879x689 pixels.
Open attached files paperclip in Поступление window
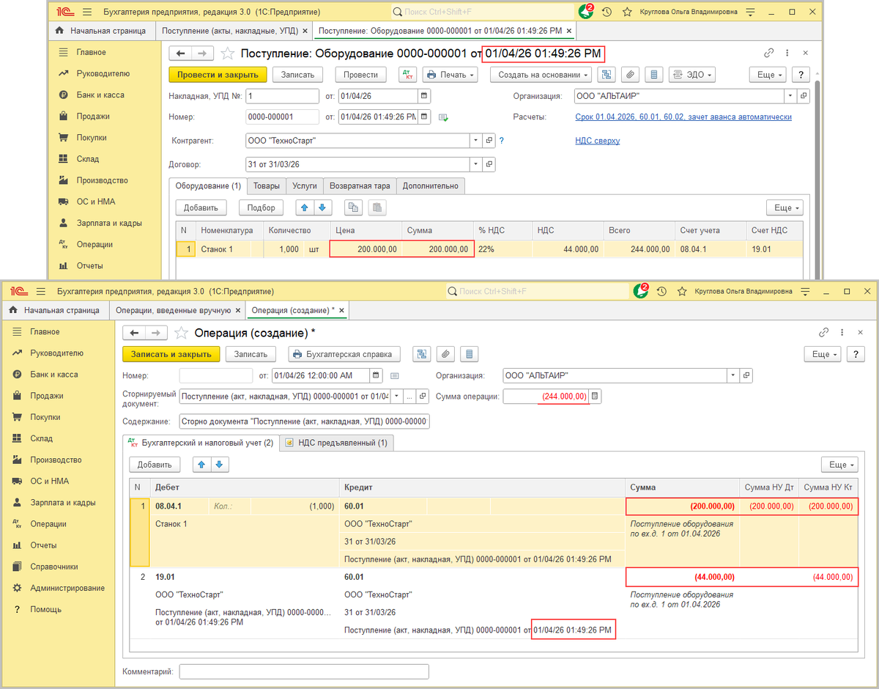(629, 75)
